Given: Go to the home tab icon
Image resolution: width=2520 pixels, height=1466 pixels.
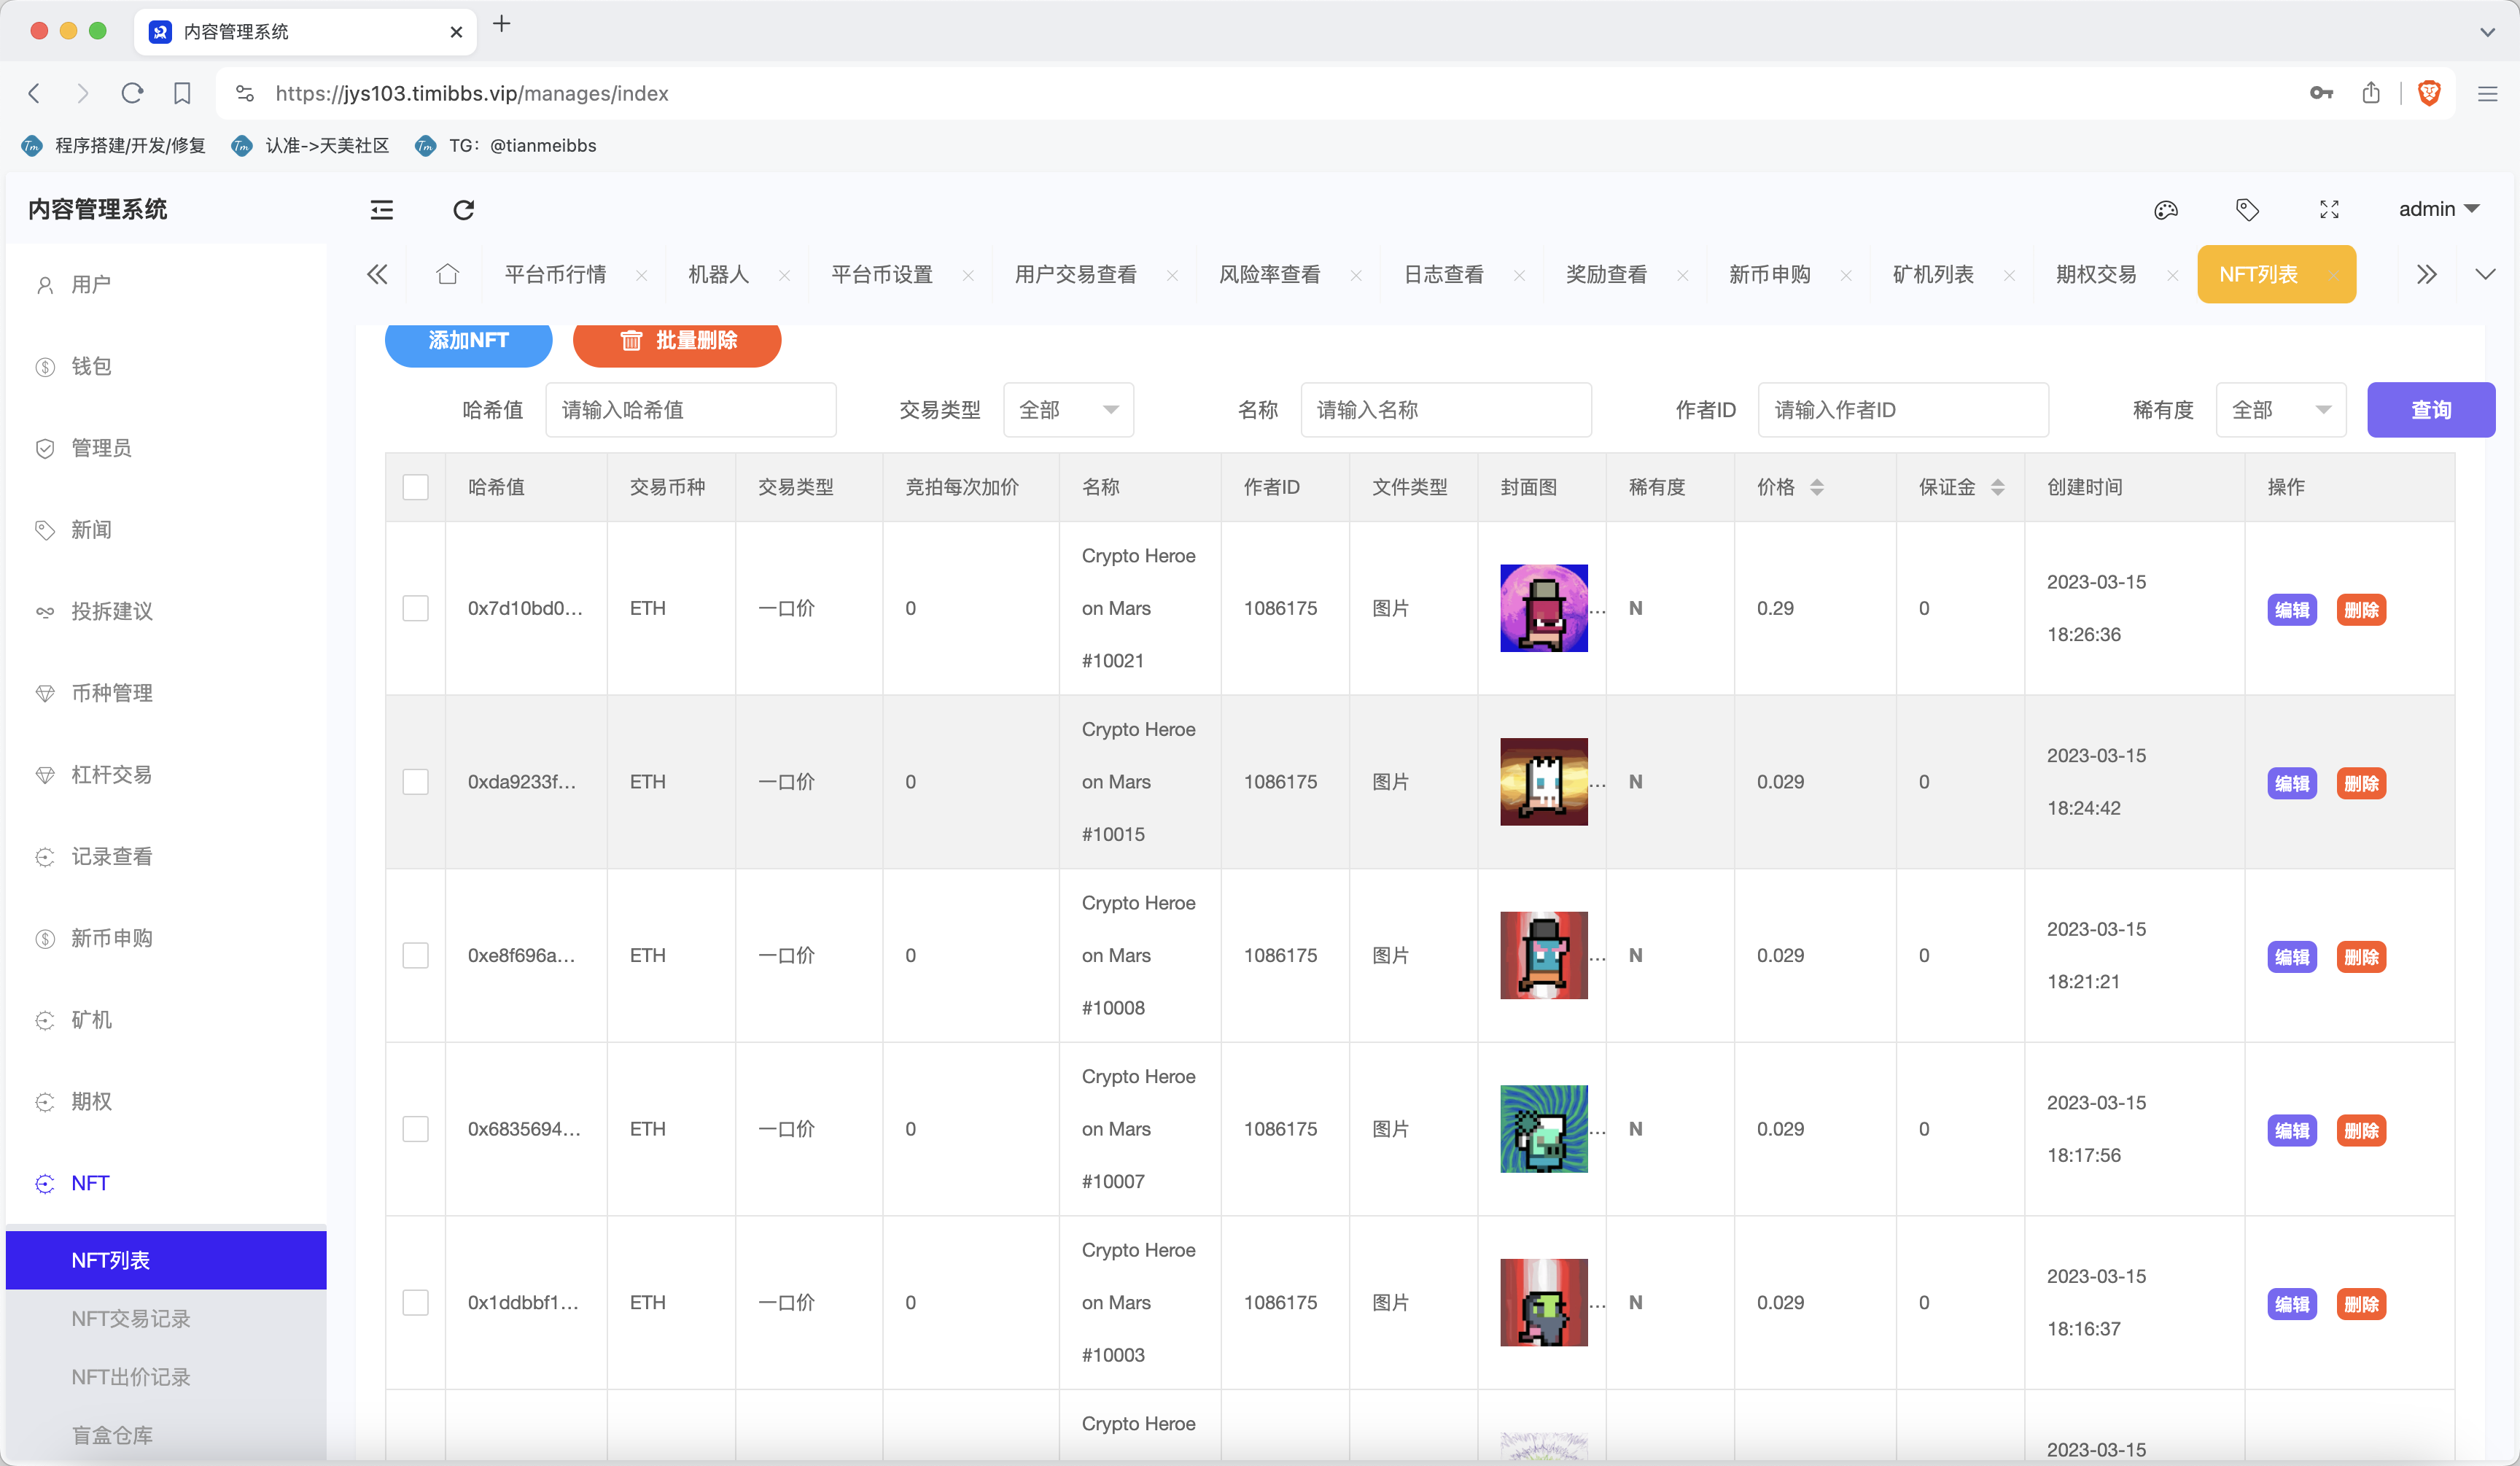Looking at the screenshot, I should point(447,274).
